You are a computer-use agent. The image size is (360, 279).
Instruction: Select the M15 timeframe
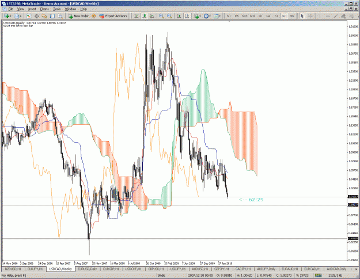[x=245, y=16]
